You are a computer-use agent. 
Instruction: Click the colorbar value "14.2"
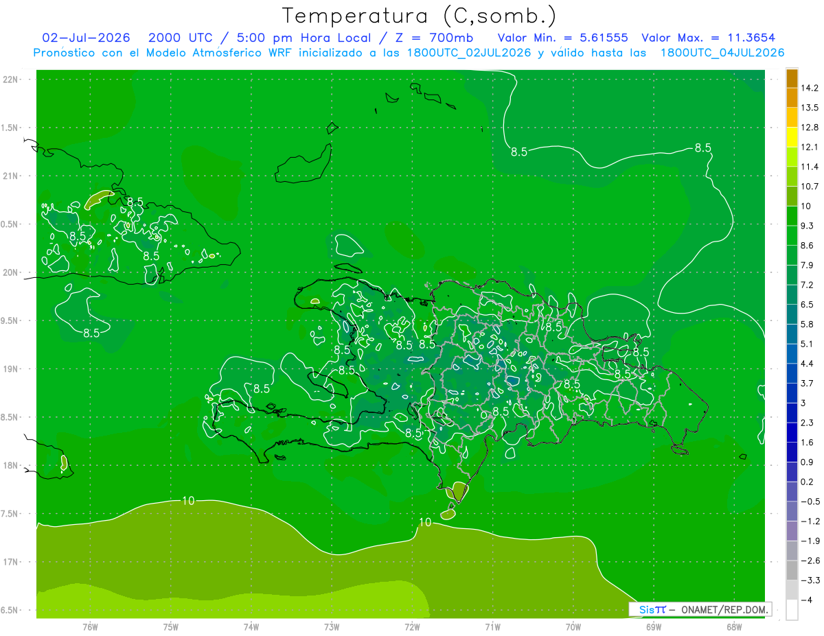pos(810,88)
